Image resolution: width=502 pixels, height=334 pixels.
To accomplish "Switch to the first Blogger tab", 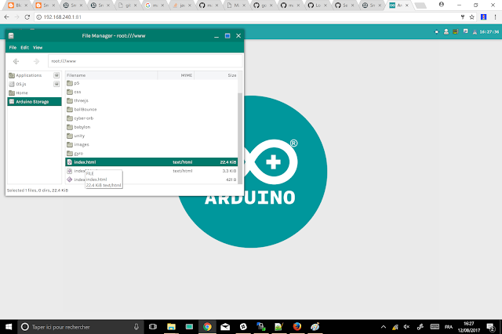I will (x=18, y=5).
